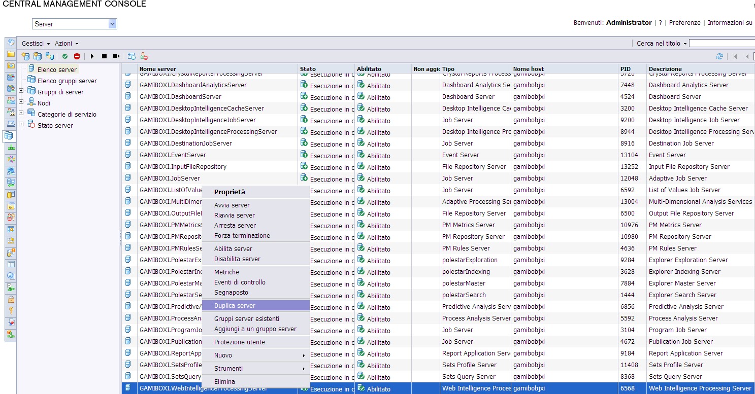Open the Gestisci menu
Image resolution: width=755 pixels, height=394 pixels.
point(36,44)
